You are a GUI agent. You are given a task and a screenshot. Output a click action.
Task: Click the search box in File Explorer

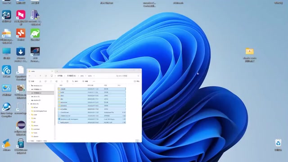tap(127, 76)
